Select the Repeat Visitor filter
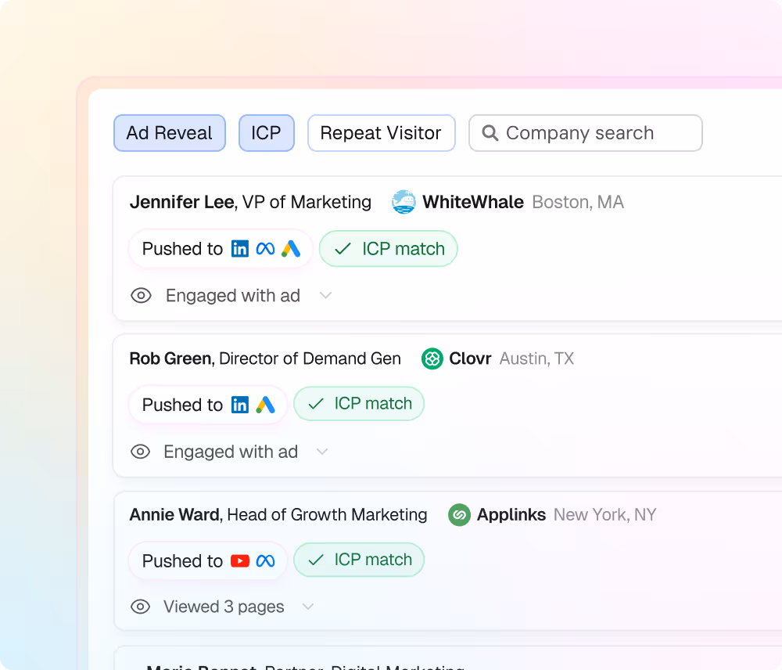Image resolution: width=782 pixels, height=670 pixels. point(381,133)
